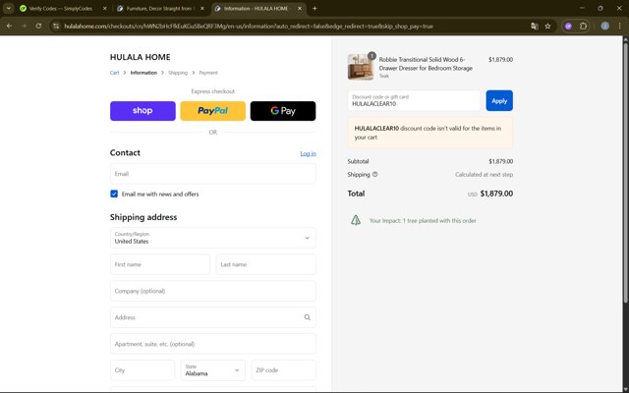Restore down the browser window
Viewport: 629px width, 393px height.
tap(600, 8)
